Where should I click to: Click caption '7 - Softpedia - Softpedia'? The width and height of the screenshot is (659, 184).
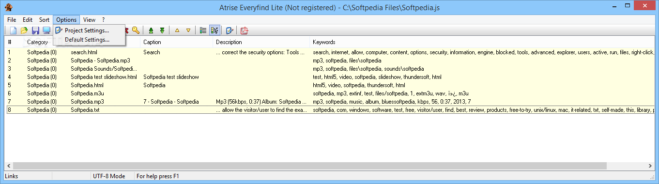click(171, 102)
